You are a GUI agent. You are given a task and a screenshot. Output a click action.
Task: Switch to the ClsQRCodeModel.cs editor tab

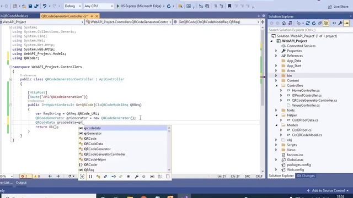14,16
